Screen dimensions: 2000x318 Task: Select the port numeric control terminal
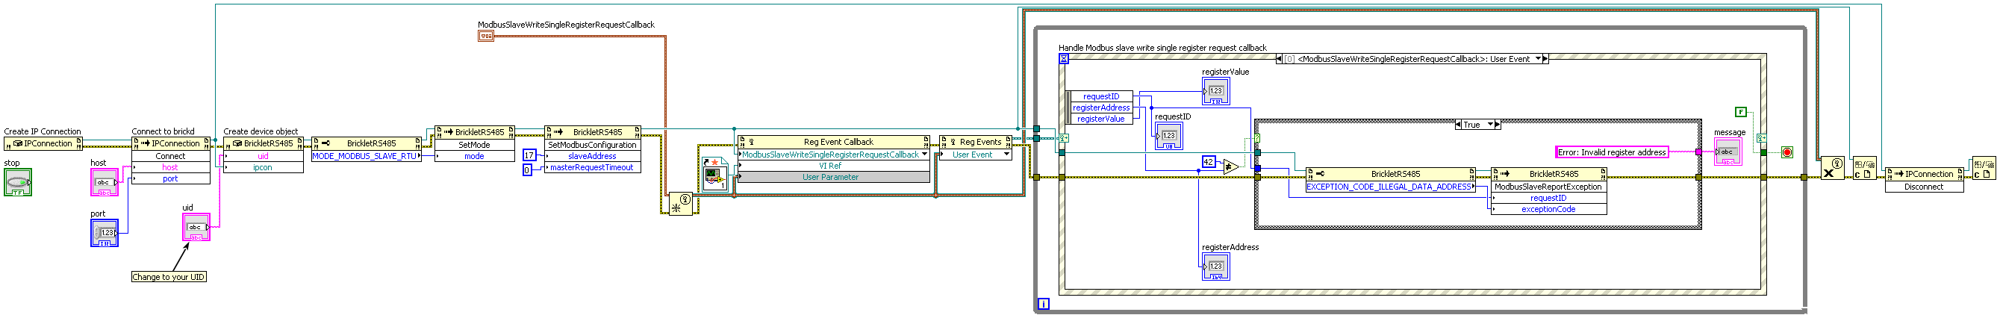click(x=105, y=233)
